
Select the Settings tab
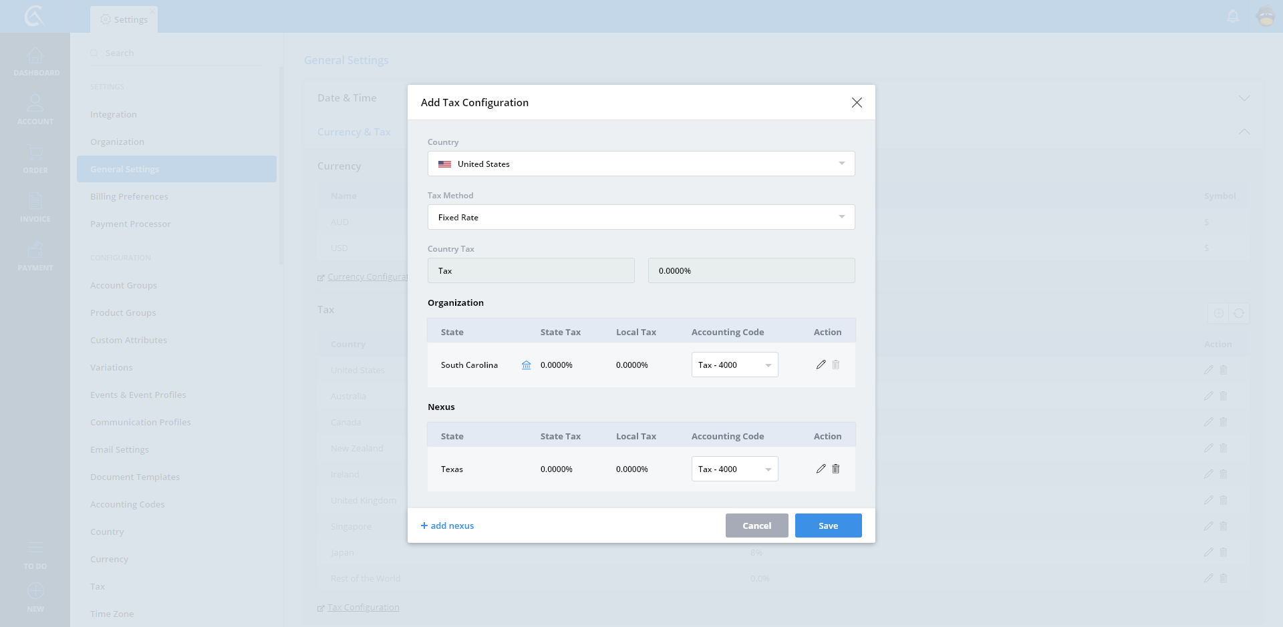[124, 19]
